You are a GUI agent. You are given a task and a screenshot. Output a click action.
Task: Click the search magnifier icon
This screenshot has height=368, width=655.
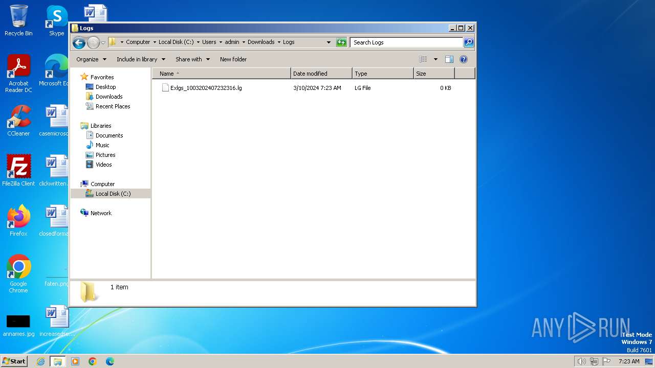pyautogui.click(x=469, y=42)
